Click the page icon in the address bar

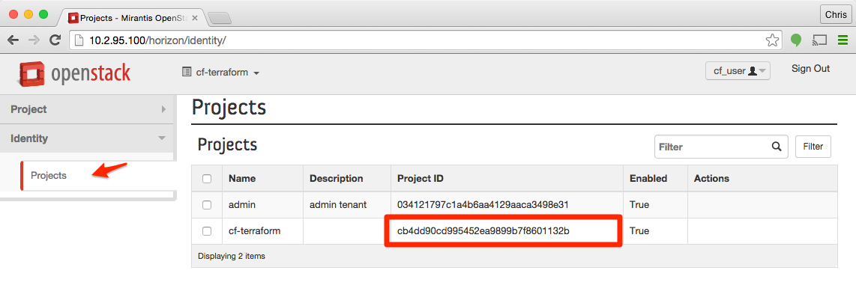tap(79, 40)
